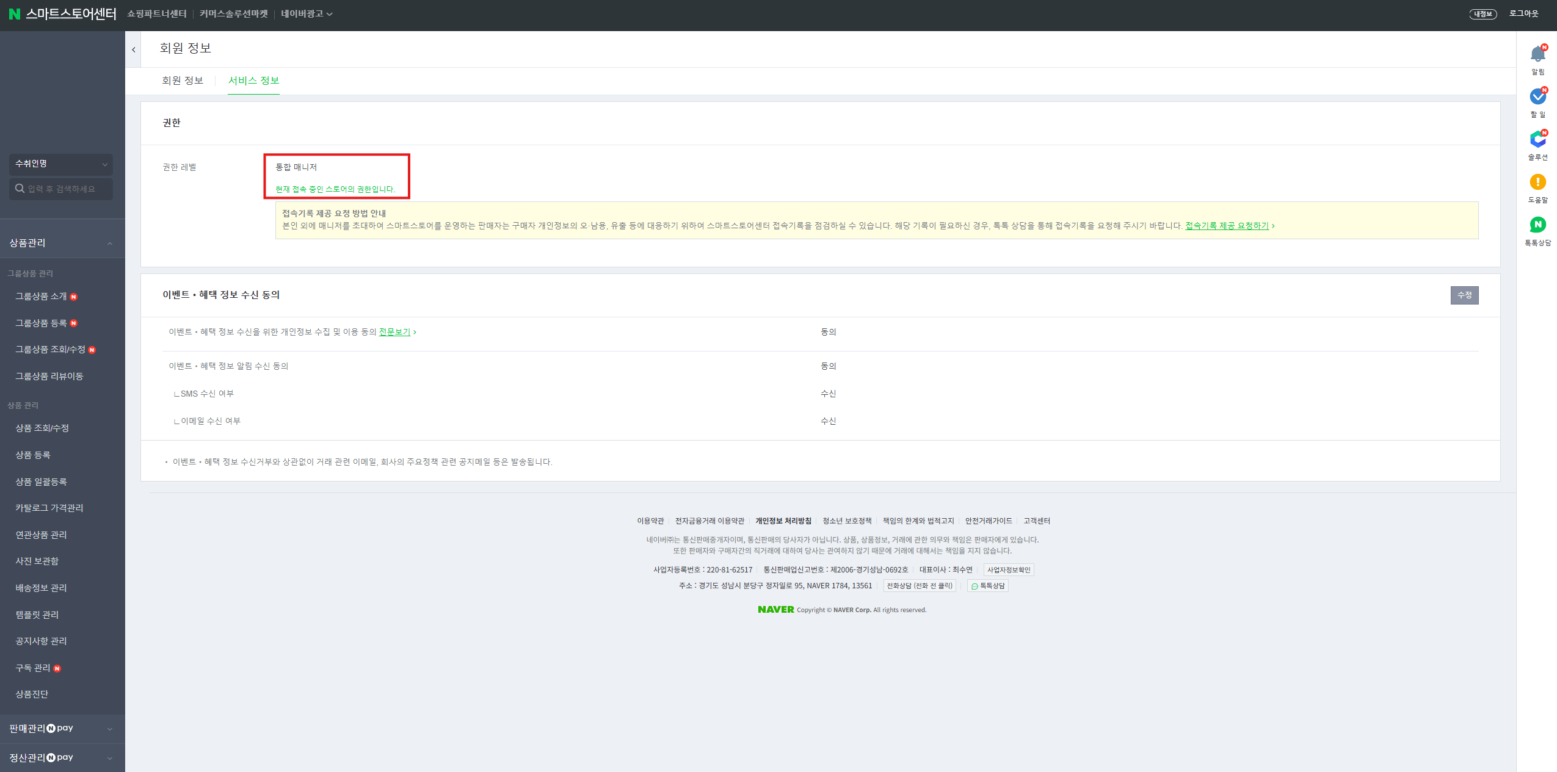The image size is (1557, 772).
Task: Click the 전문보기 link
Action: click(x=394, y=332)
